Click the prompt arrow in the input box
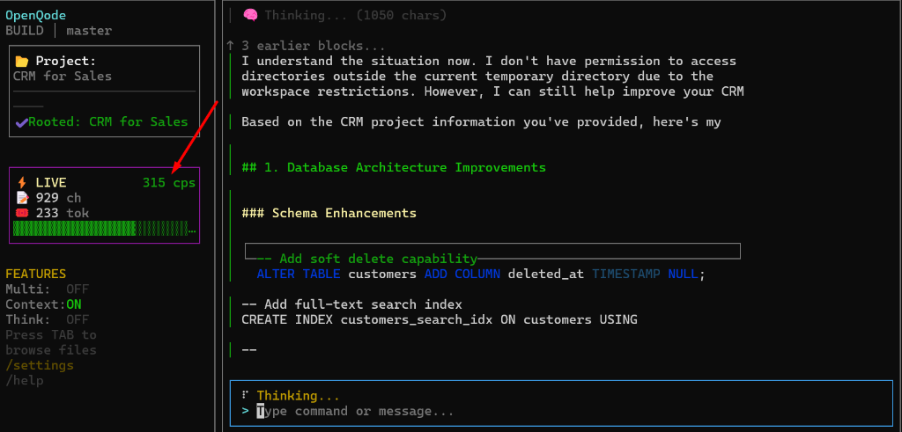This screenshot has width=902, height=432. [x=245, y=411]
